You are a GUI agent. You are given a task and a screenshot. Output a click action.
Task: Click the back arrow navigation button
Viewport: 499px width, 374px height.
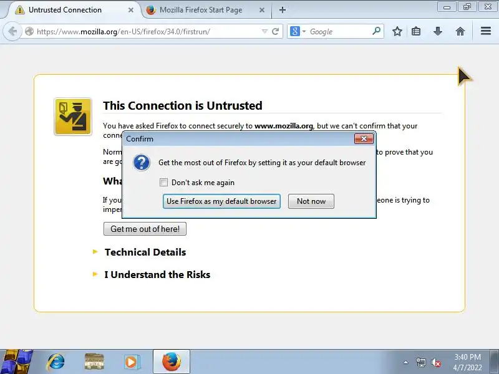pos(12,31)
